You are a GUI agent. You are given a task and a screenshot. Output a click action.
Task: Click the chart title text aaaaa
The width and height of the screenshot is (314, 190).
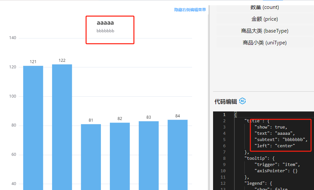(x=105, y=23)
